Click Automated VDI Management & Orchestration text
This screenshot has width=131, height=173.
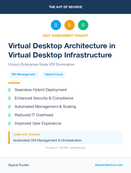click(x=47, y=140)
